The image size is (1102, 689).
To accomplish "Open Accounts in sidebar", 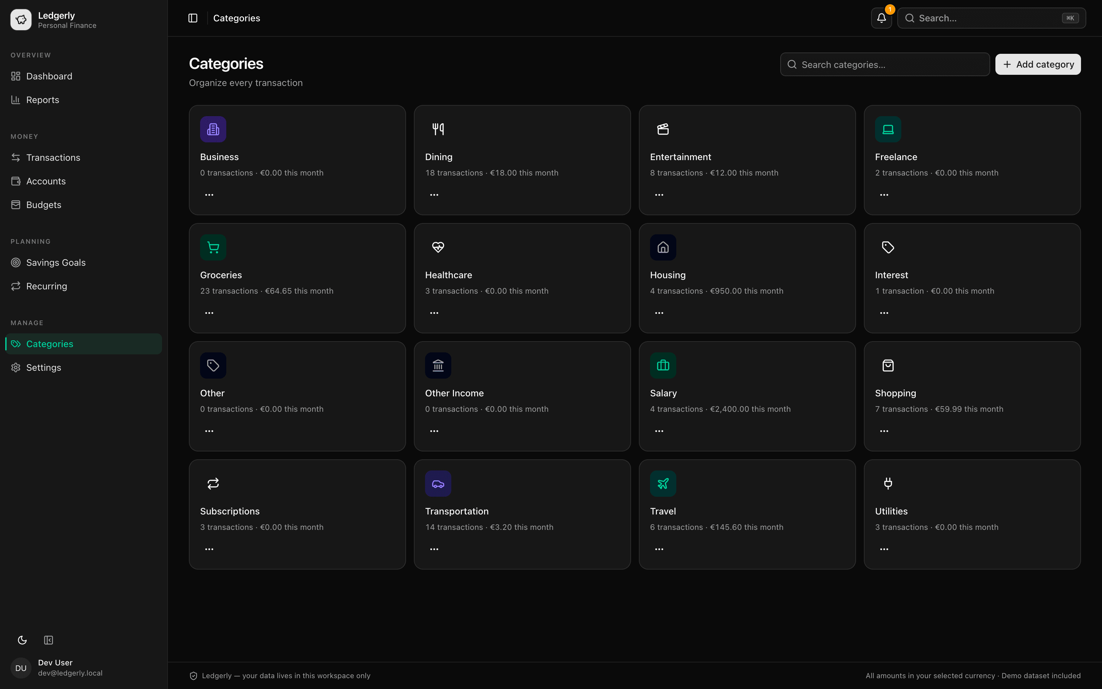I will pos(84,181).
